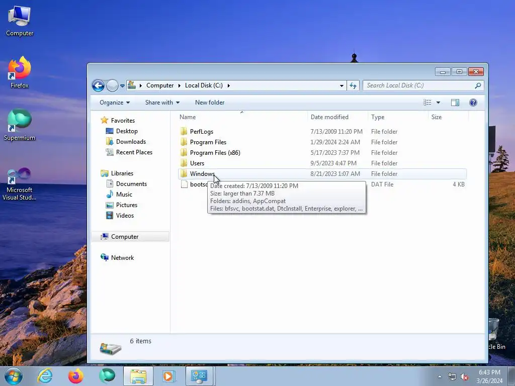Click the Windows Explorer taskbar button
Screen dimensions: 515x386
click(138, 376)
